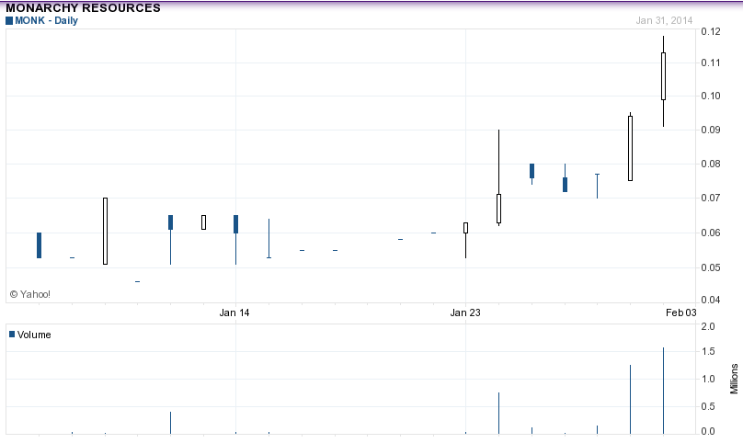Click the 0.08 price axis label
The width and height of the screenshot is (743, 443).
pos(711,164)
